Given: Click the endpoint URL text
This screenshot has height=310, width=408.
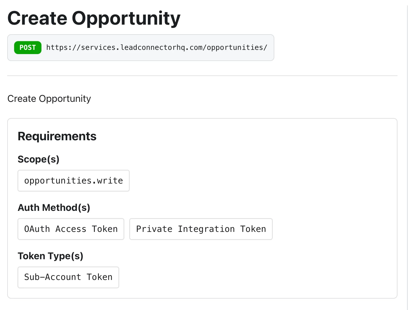Looking at the screenshot, I should (157, 47).
